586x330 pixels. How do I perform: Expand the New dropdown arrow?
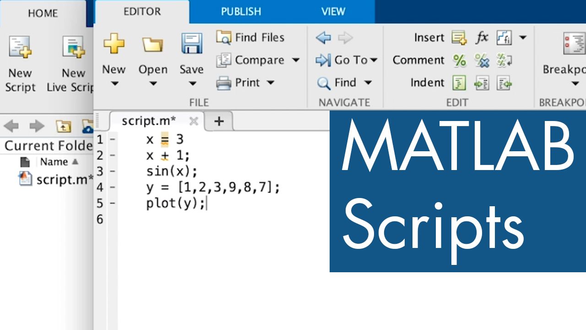point(114,83)
